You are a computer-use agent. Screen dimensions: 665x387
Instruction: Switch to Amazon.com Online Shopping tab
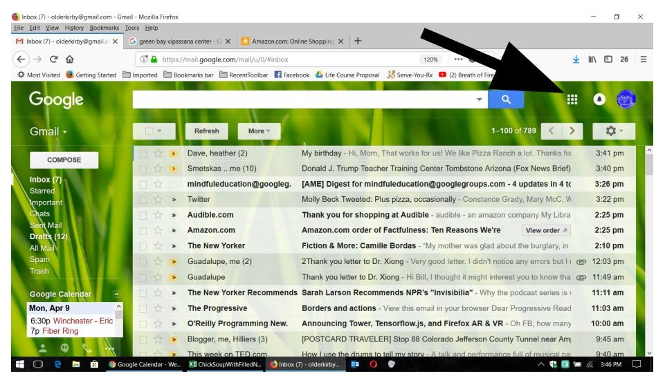[x=292, y=41]
